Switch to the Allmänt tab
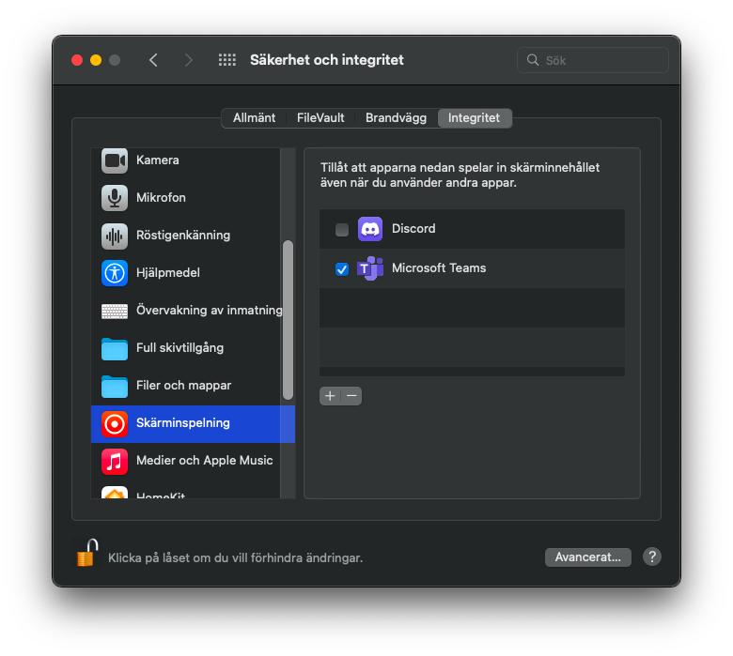The height and width of the screenshot is (656, 733). coord(254,117)
